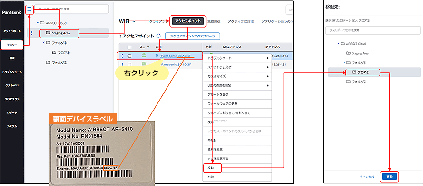Click the IPアドレス column header
Screen dimensions: 423x186
[273, 47]
